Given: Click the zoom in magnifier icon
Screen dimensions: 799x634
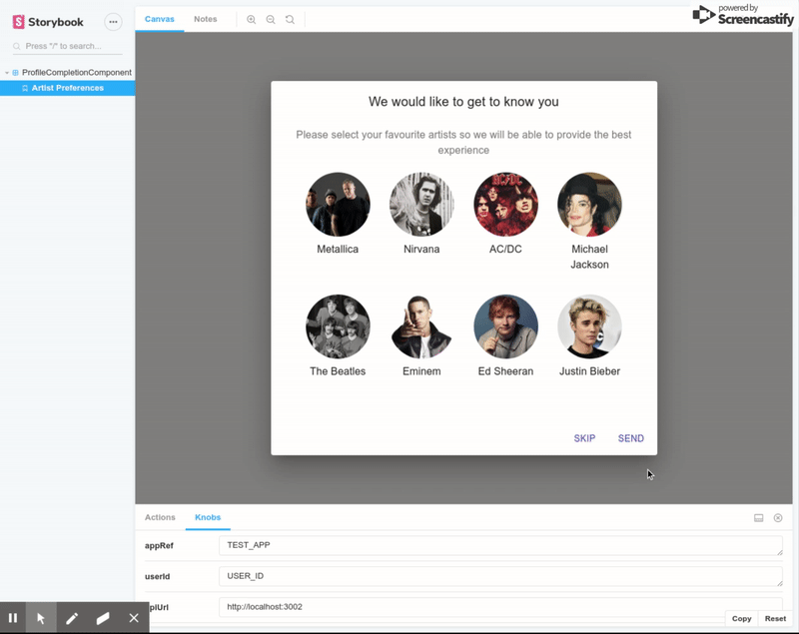Looking at the screenshot, I should click(252, 19).
